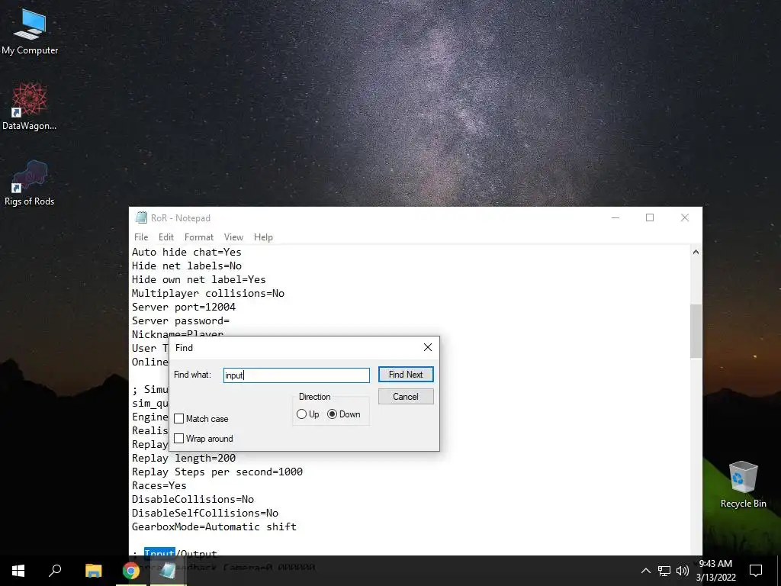Click the Find what input field

point(297,375)
